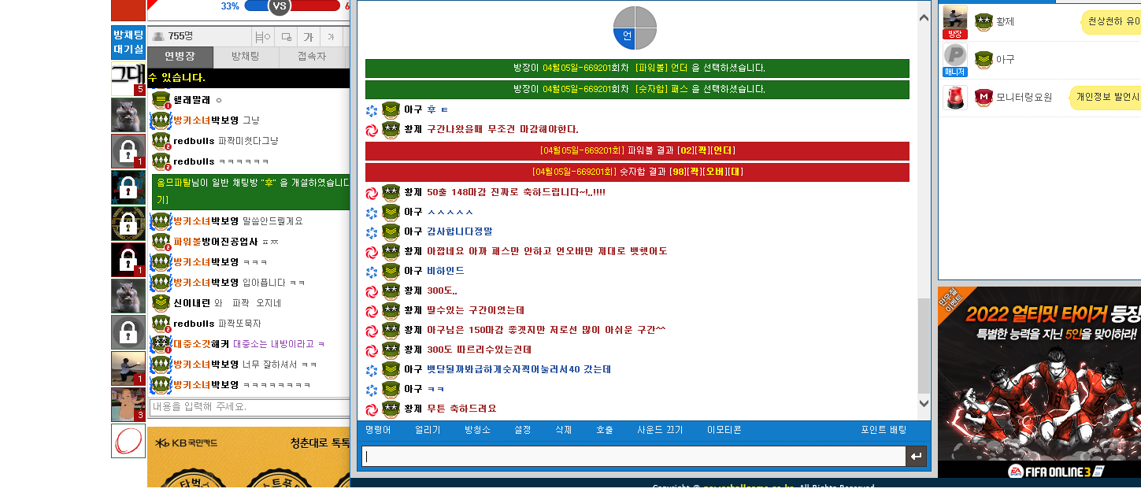Open the 이모티콘 picker
This screenshot has width=1141, height=496.
click(x=724, y=430)
